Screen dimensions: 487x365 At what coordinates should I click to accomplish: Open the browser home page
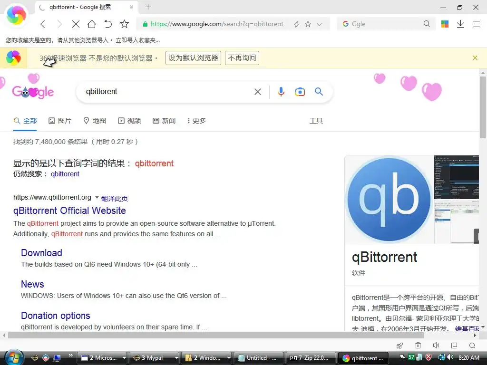point(92,24)
